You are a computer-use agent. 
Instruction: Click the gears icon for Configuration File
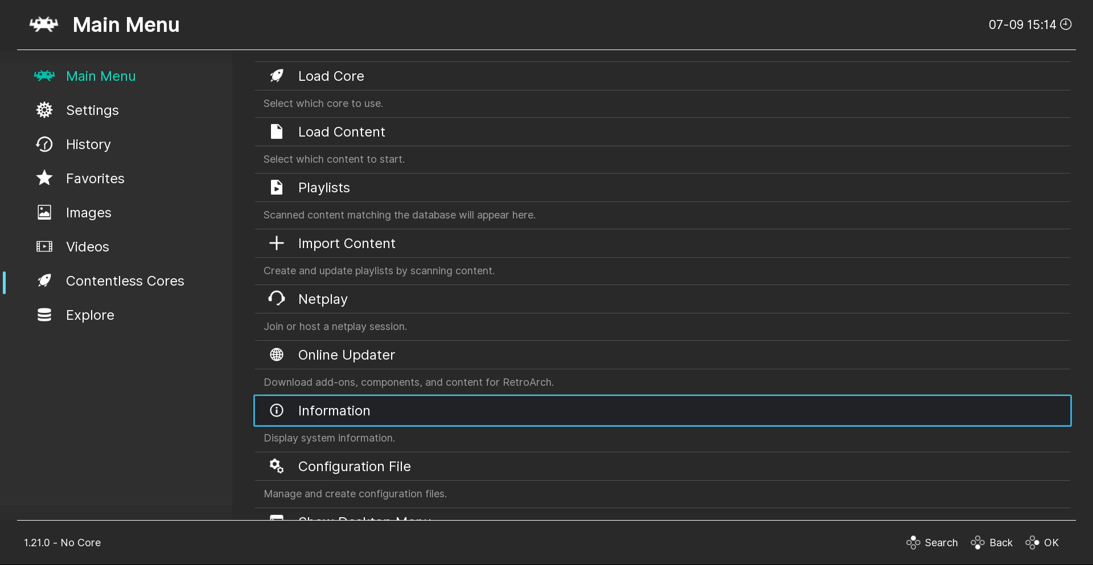277,466
